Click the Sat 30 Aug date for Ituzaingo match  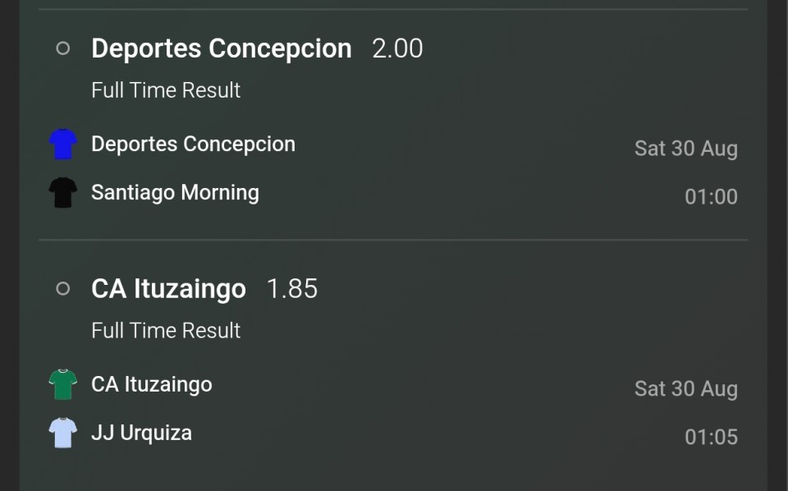click(x=686, y=389)
